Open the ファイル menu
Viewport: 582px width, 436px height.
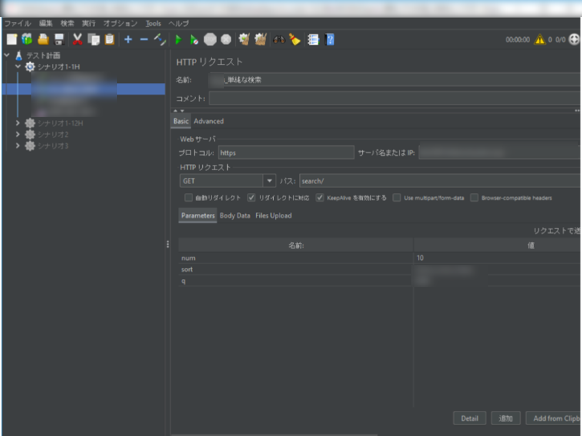pos(17,24)
